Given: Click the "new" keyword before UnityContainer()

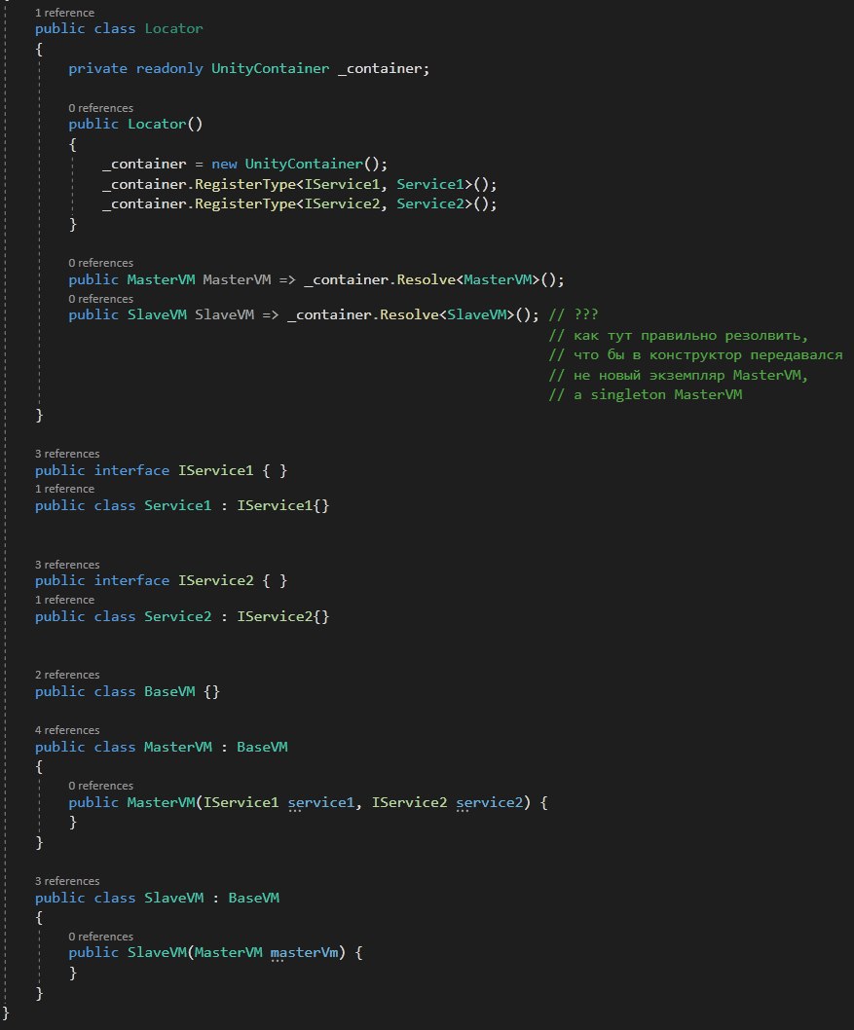Looking at the screenshot, I should point(224,165).
